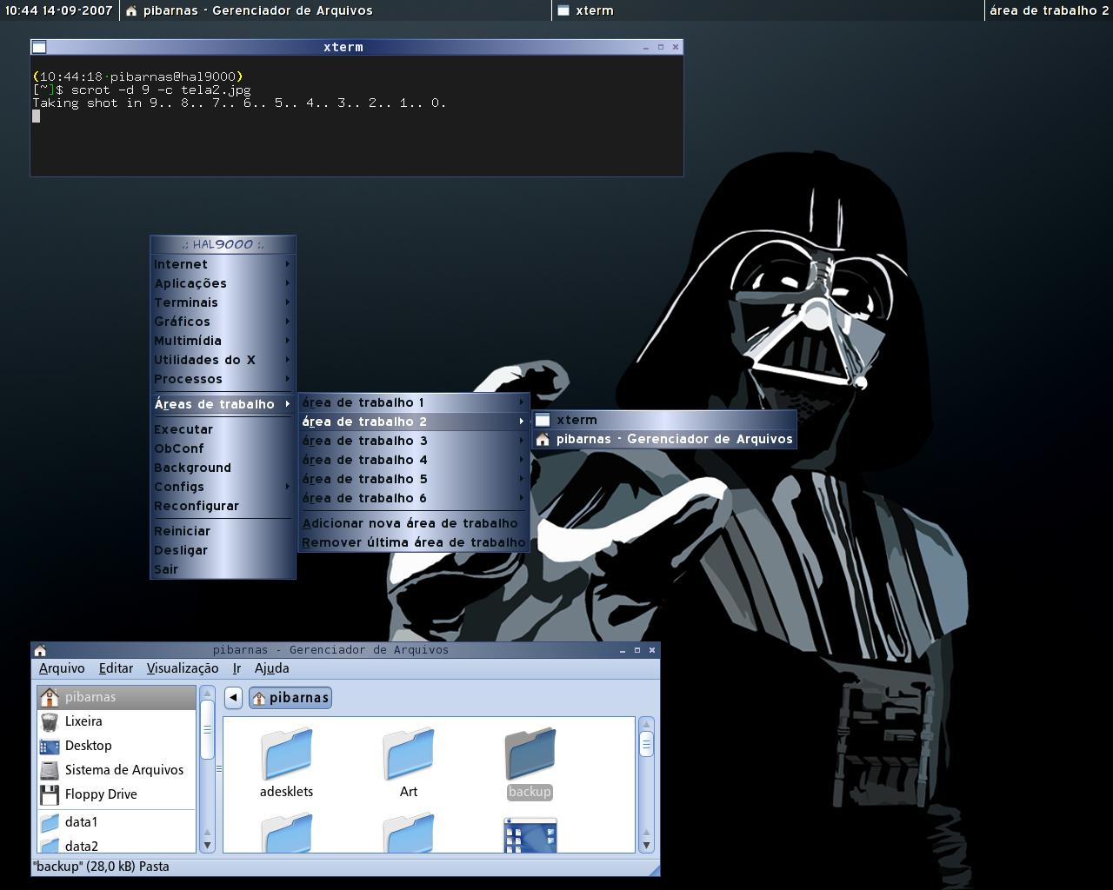Screen dimensions: 1113x890
Task: Click the Sistema de Arquivos drive icon
Action: (50, 770)
